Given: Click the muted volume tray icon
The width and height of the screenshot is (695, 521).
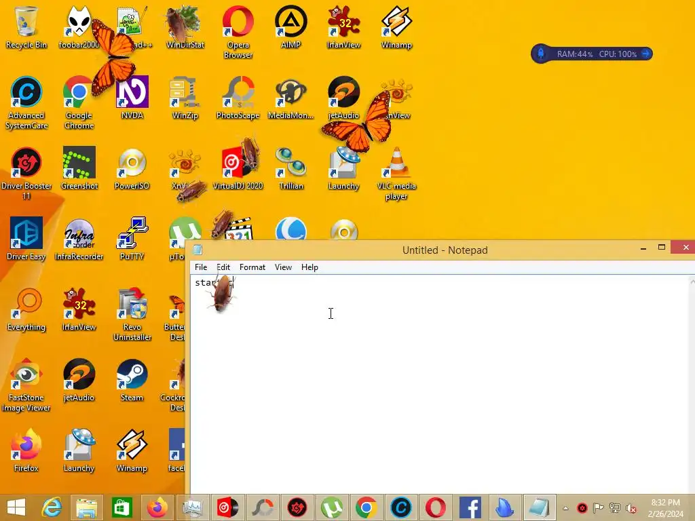Looking at the screenshot, I should [631, 508].
